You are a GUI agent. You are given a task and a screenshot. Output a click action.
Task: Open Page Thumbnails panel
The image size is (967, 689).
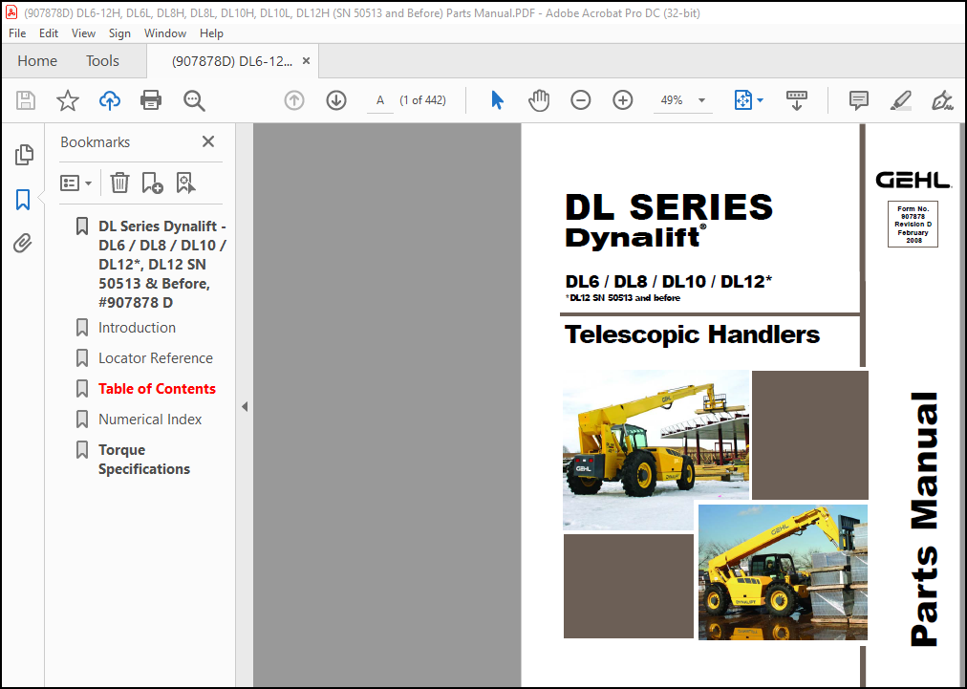tap(24, 155)
